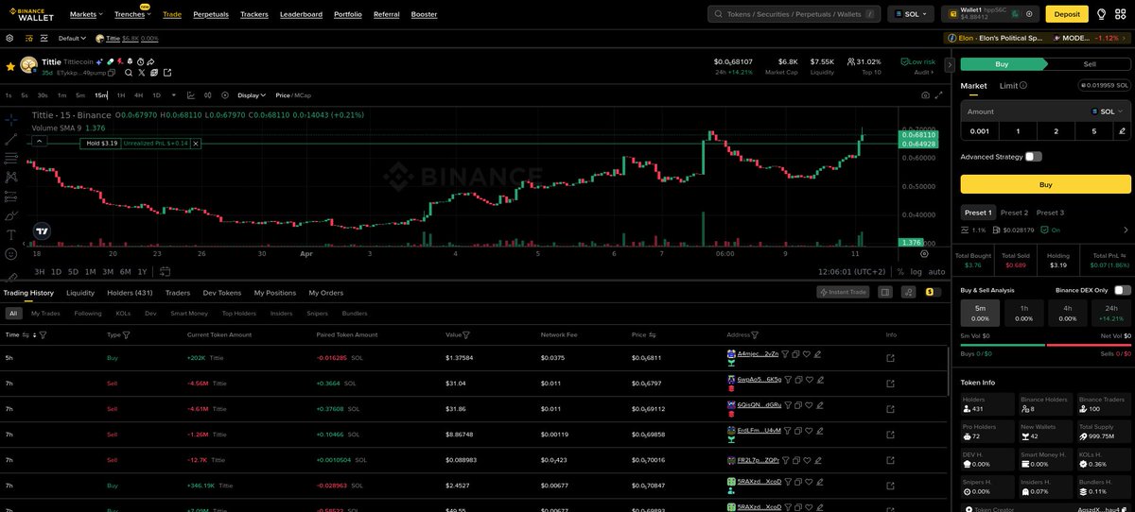Open the Leaderboard menu
Viewport: 1135px width, 512px height.
click(x=301, y=14)
